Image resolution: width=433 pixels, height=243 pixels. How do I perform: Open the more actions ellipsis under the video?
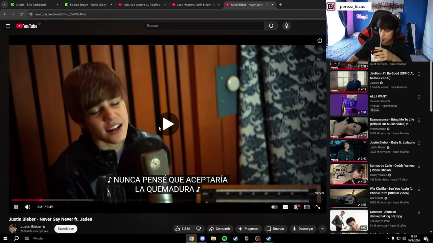(x=322, y=228)
